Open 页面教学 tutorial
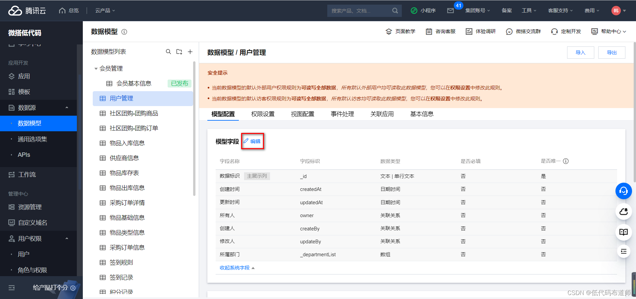 click(400, 31)
